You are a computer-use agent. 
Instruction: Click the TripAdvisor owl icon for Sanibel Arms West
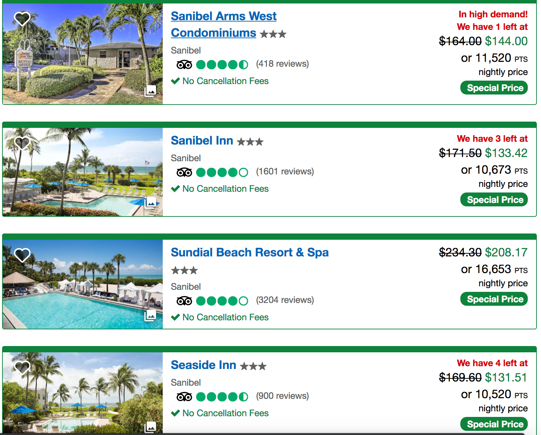point(184,64)
